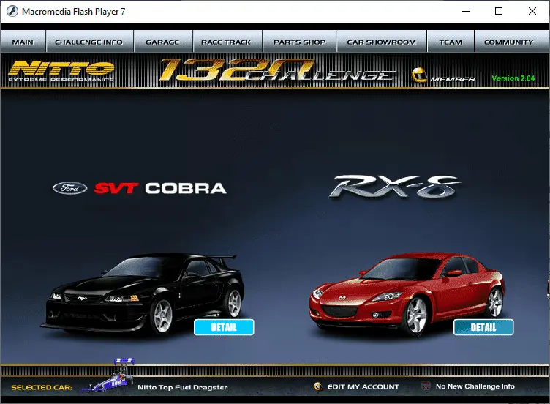Click the Nitto Extreme Performance logo

point(61,71)
